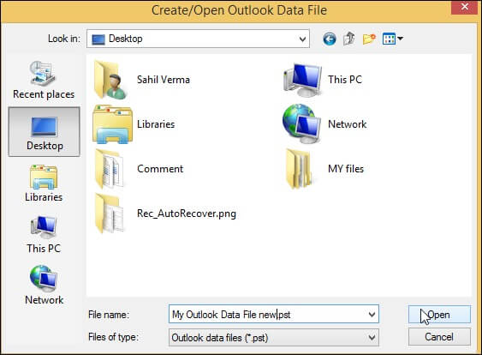
Task: Select Desktop in the places sidebar
Action: (x=45, y=132)
